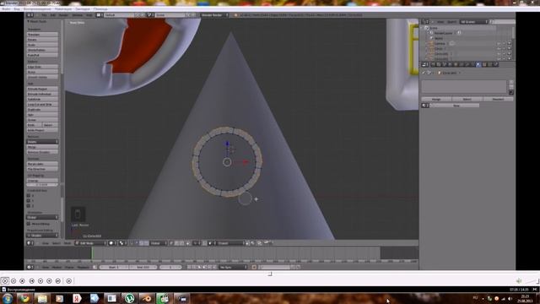Click the timeline editor type icon
Screen dimensions: 540x304
30,267
